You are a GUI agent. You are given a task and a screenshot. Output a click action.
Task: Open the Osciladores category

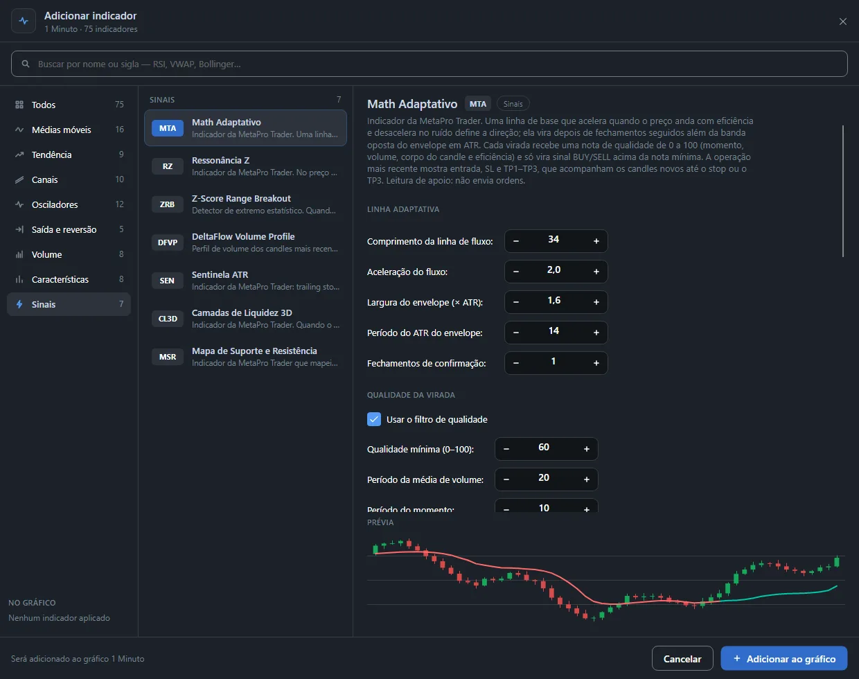click(69, 204)
